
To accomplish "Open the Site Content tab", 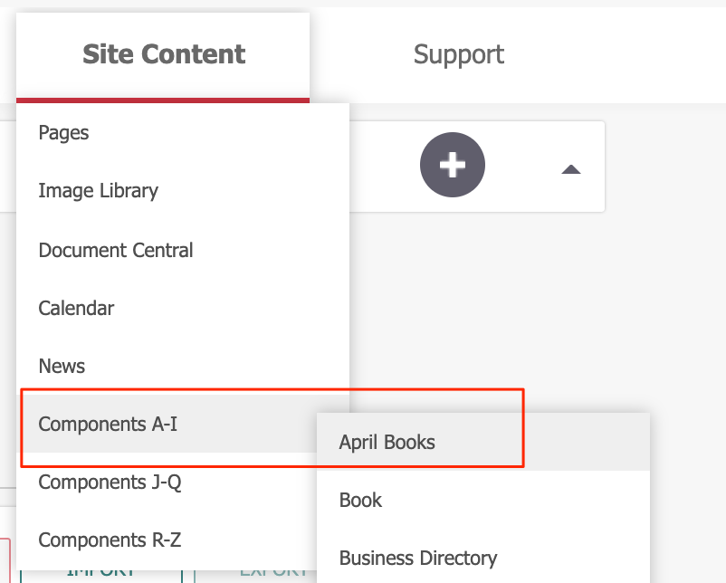I will coord(164,54).
